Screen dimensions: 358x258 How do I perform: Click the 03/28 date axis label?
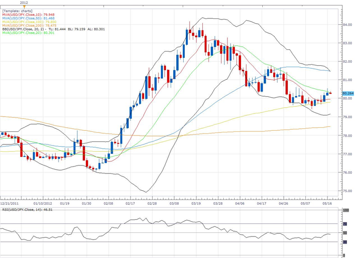pos(218,203)
